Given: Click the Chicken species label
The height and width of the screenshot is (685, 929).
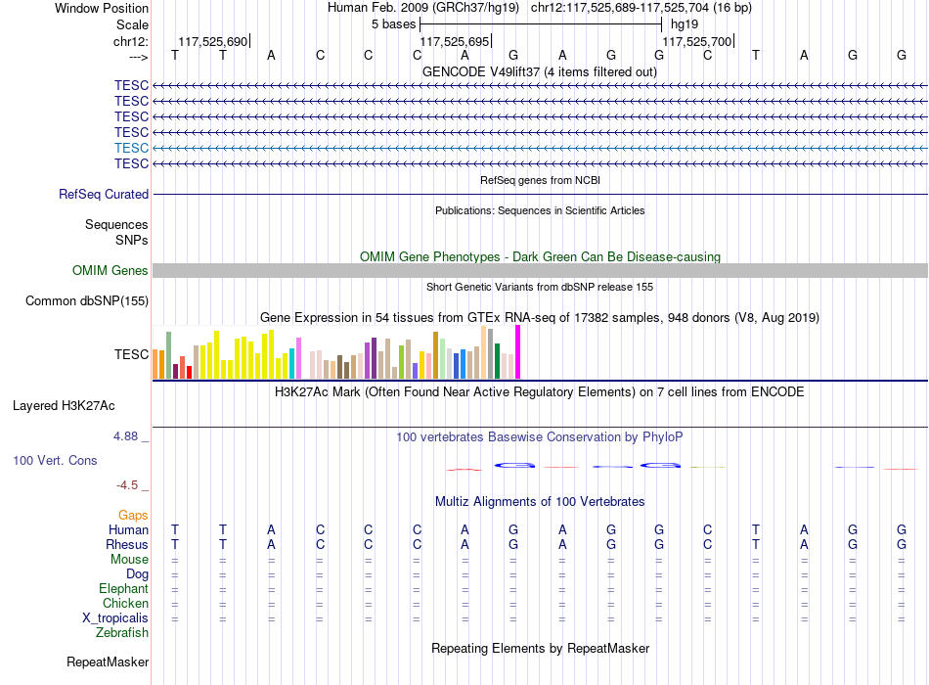Looking at the screenshot, I should point(125,603).
